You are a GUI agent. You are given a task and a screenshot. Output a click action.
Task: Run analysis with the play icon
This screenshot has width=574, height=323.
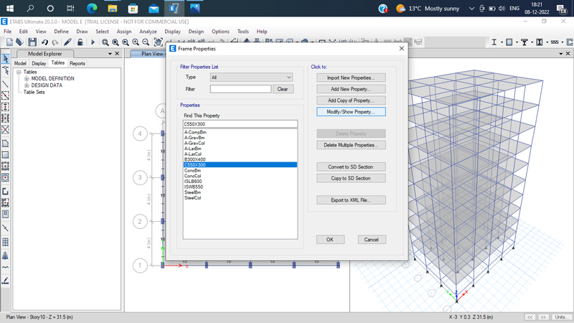click(93, 42)
